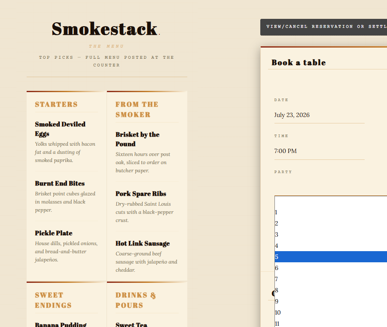
Task: Select party size 1 from the list
Action: [331, 212]
